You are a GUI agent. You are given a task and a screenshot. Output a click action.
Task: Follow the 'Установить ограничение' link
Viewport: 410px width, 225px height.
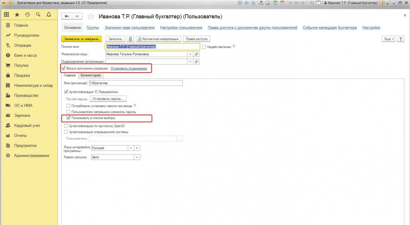[x=129, y=69]
